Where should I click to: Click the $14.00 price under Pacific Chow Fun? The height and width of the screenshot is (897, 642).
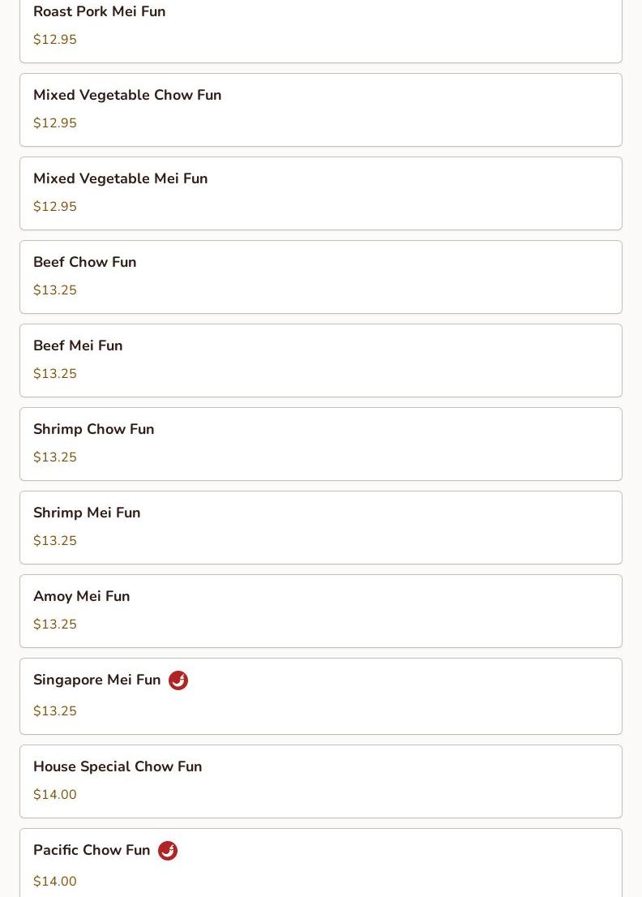[x=55, y=882]
